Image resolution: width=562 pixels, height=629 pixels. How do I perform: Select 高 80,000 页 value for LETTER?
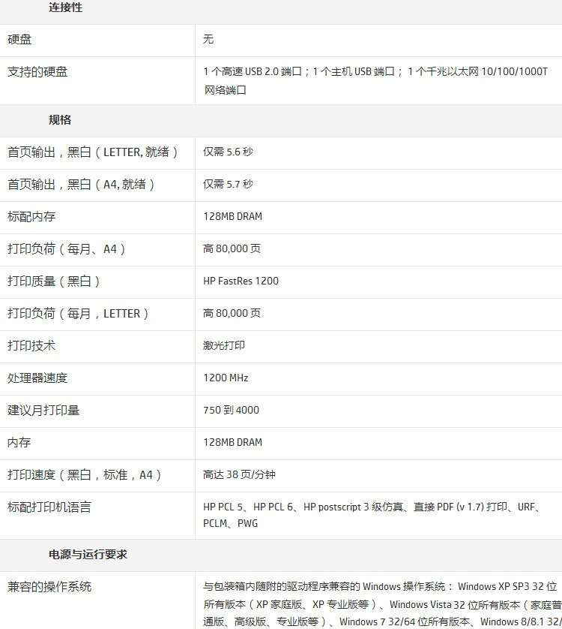pyautogui.click(x=232, y=313)
